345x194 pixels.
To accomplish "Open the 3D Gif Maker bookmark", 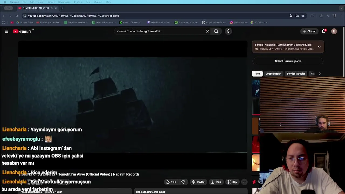I will pos(259,22).
